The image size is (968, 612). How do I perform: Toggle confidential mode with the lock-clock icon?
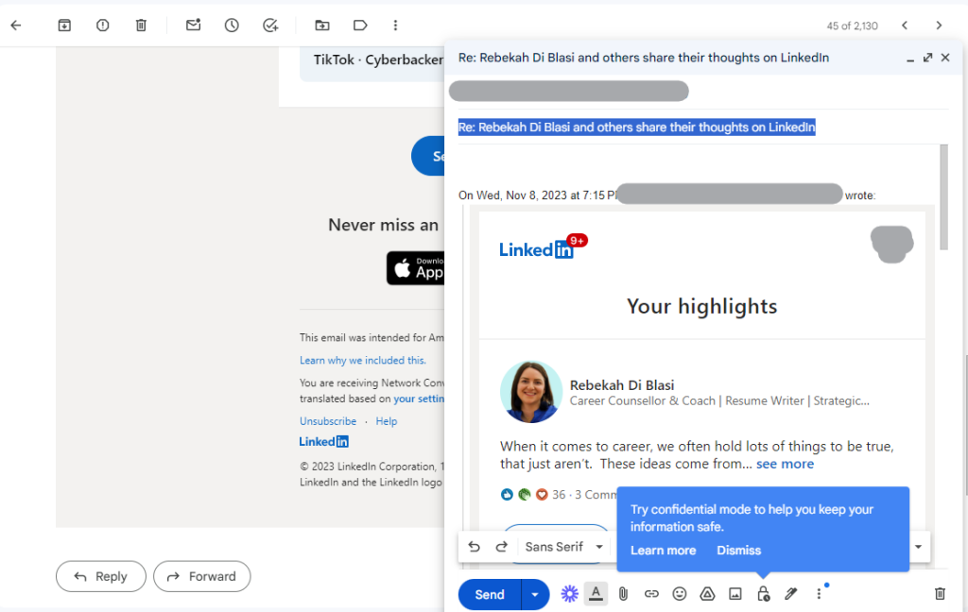pos(763,593)
